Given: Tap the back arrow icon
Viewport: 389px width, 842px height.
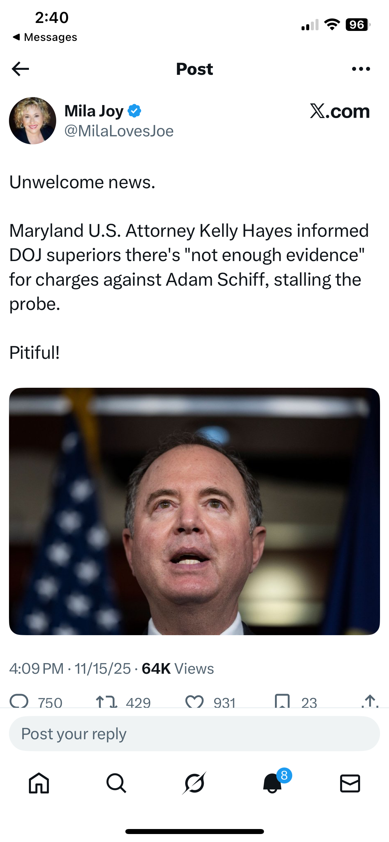Looking at the screenshot, I should [21, 69].
